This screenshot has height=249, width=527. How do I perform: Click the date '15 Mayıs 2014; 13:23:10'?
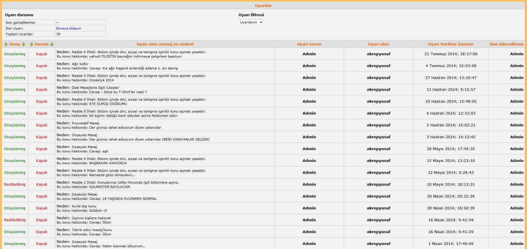click(451, 161)
